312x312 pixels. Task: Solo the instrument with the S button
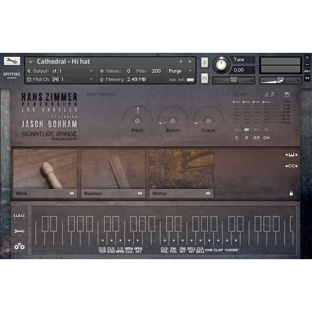[x=204, y=63]
